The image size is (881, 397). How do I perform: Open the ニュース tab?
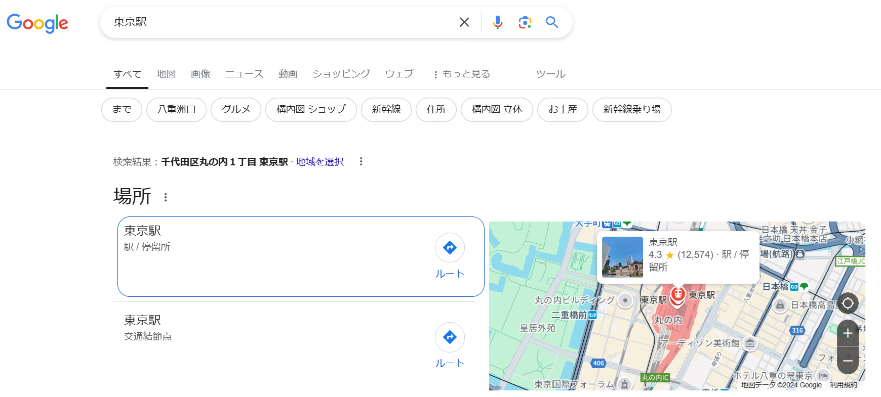pos(244,74)
